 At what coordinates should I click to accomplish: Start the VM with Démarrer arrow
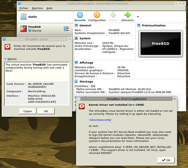click(x=127, y=15)
